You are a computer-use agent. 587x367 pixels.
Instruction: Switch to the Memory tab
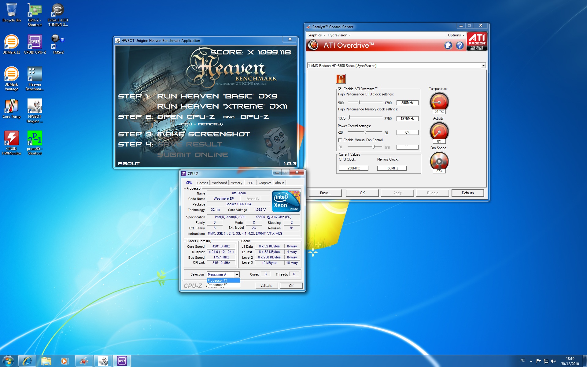coord(236,183)
